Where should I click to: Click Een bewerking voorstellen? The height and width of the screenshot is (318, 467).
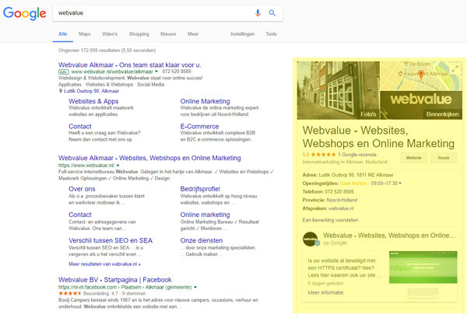(330, 220)
